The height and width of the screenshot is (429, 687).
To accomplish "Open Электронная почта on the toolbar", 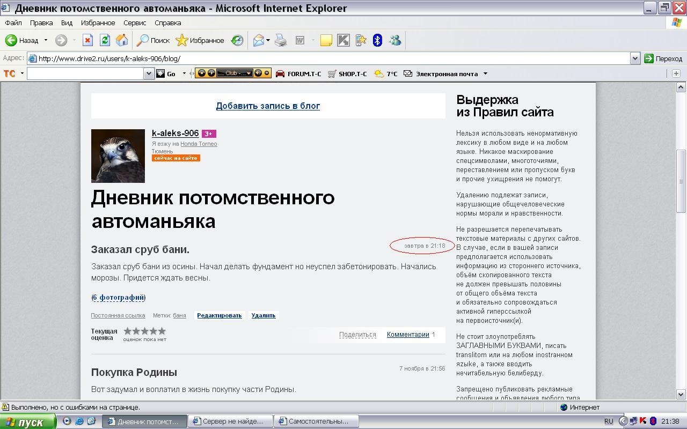I will click(x=441, y=73).
